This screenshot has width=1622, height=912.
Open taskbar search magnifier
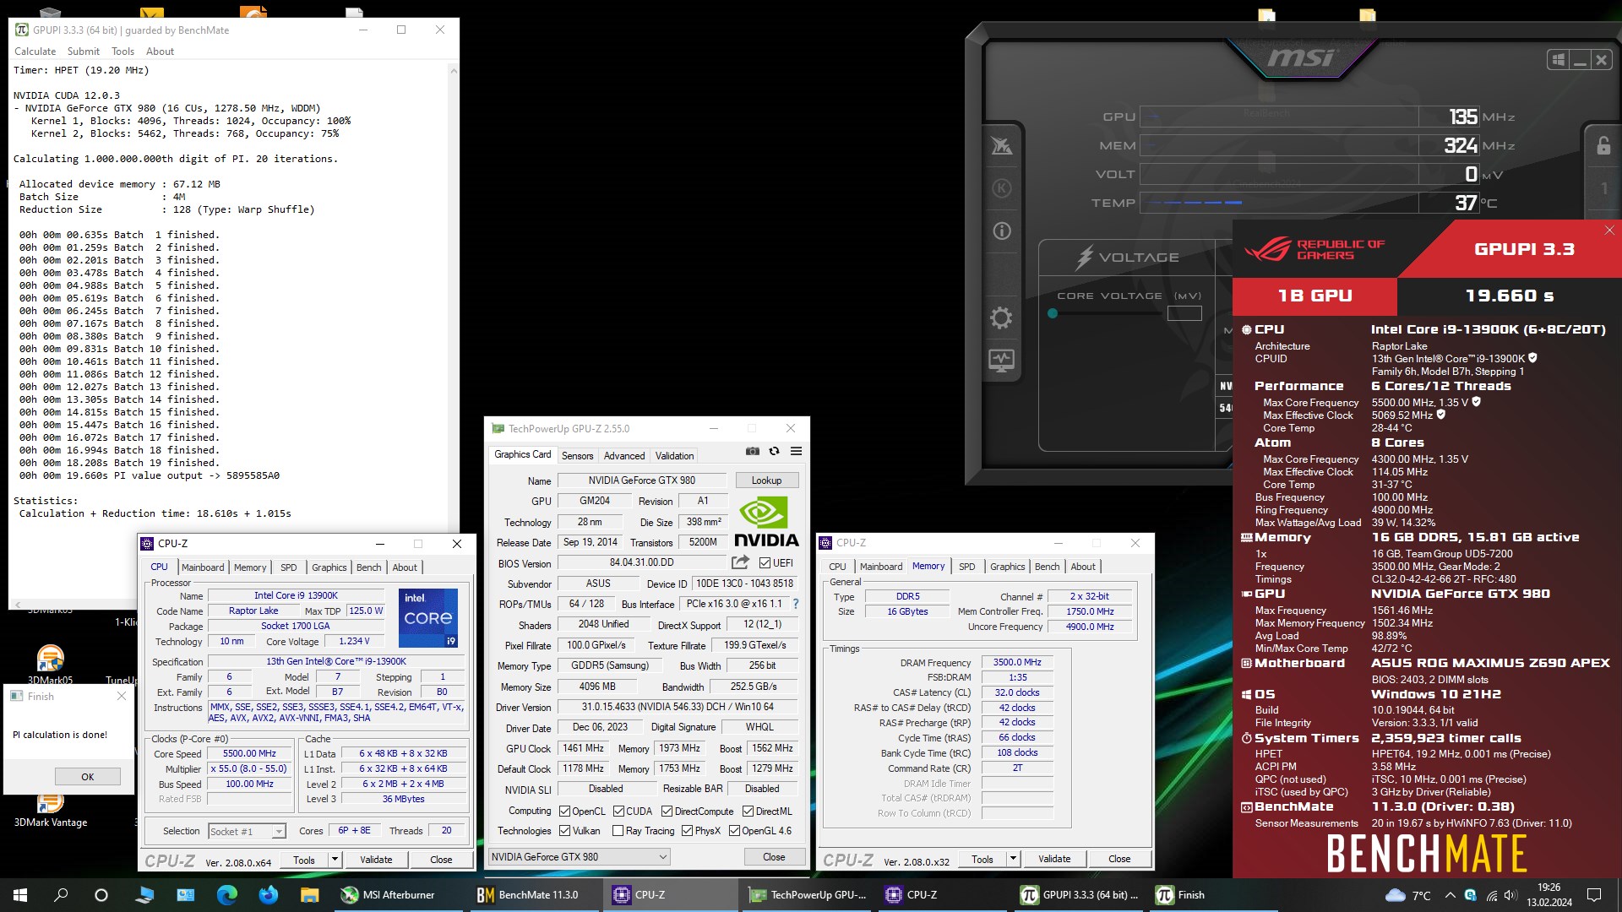[61, 895]
